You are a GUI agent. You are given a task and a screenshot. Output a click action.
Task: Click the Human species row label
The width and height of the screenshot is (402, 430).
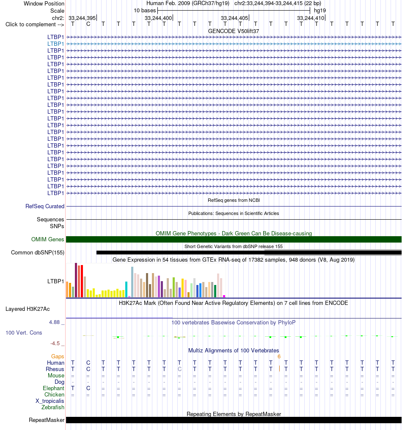click(55, 363)
